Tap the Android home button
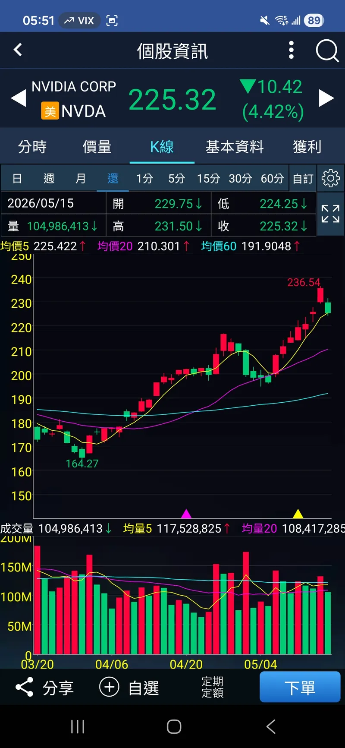Image resolution: width=345 pixels, height=748 pixels. (x=174, y=727)
